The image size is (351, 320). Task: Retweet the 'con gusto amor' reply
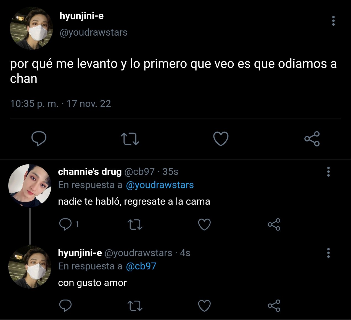point(135,306)
